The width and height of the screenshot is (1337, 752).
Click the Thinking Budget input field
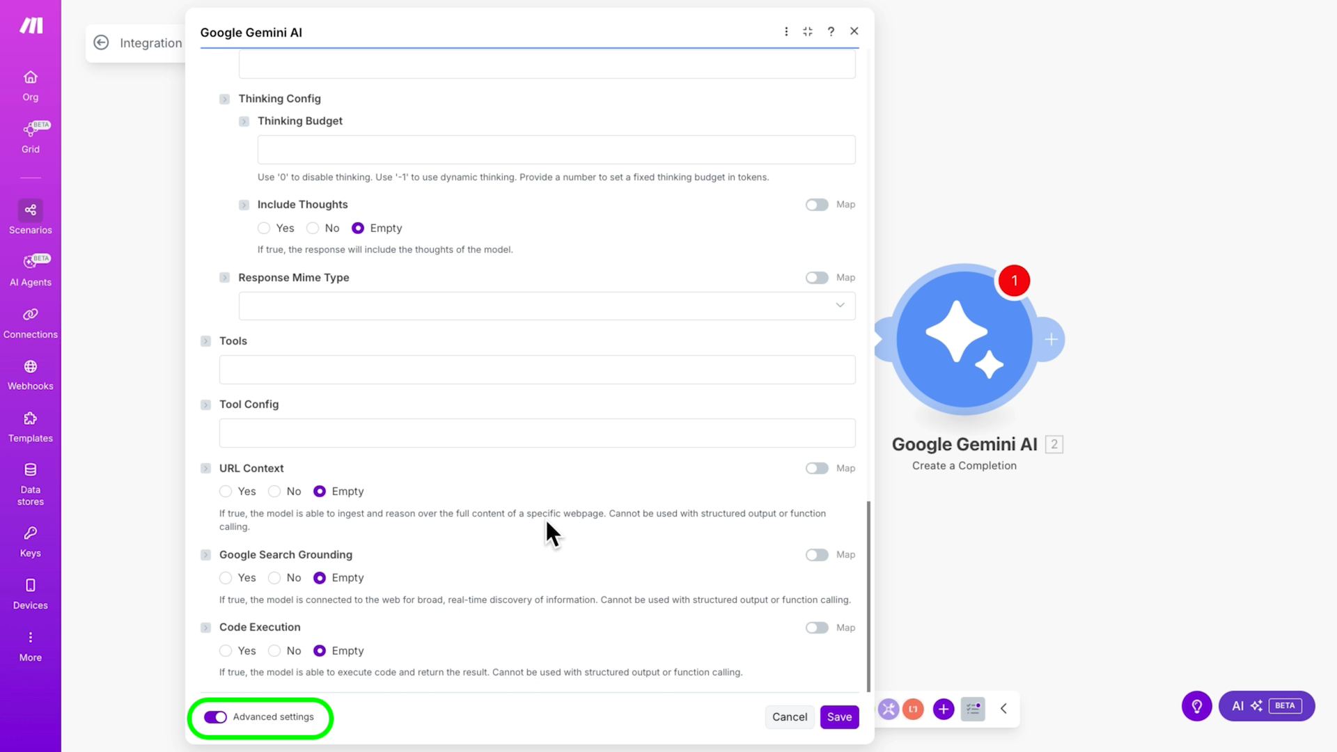pos(556,150)
